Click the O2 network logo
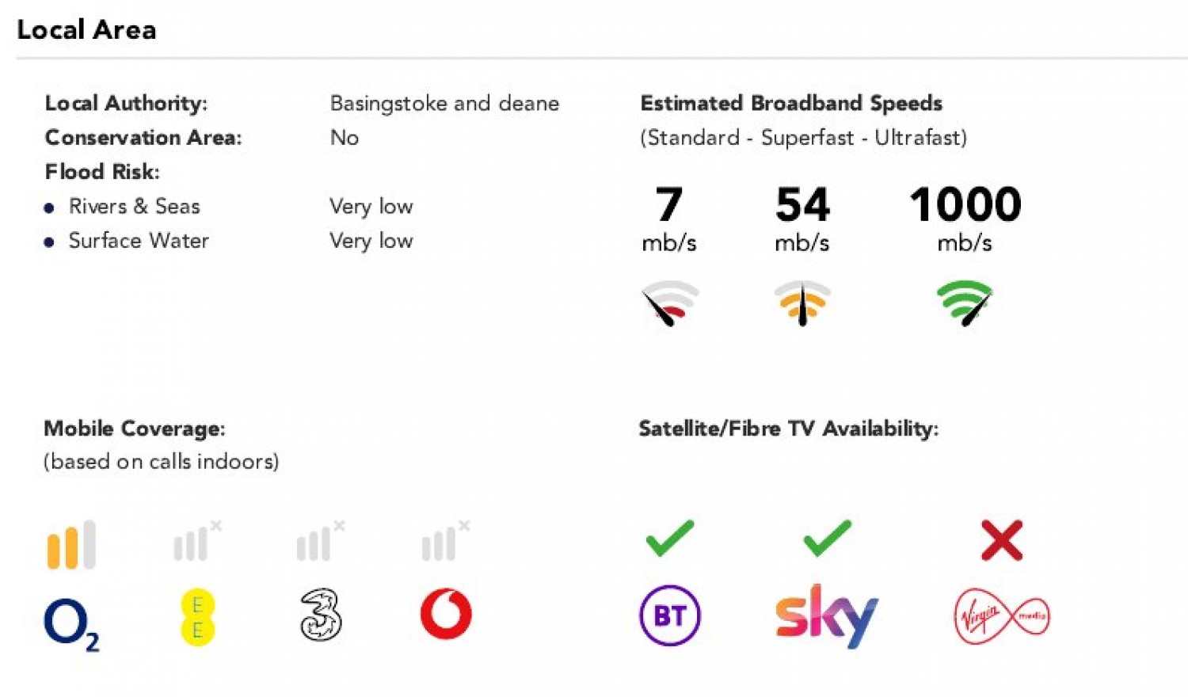This screenshot has width=1188, height=697. [x=70, y=623]
